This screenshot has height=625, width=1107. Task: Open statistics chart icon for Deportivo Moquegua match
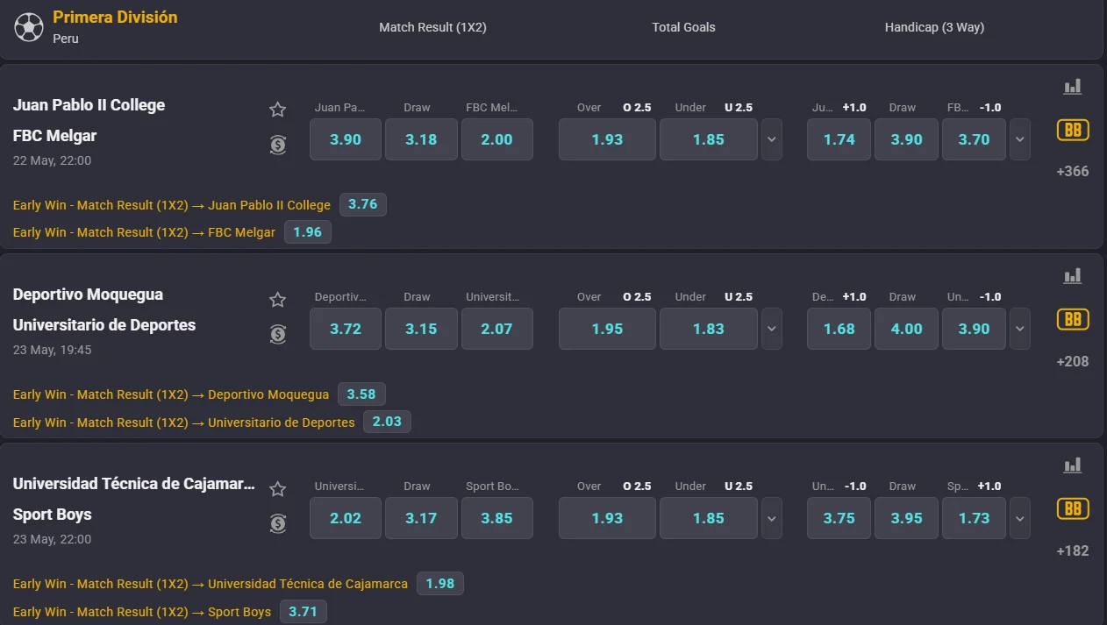1073,276
